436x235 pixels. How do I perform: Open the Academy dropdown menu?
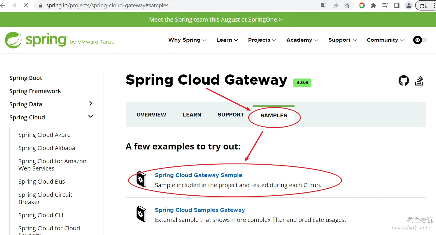[302, 40]
